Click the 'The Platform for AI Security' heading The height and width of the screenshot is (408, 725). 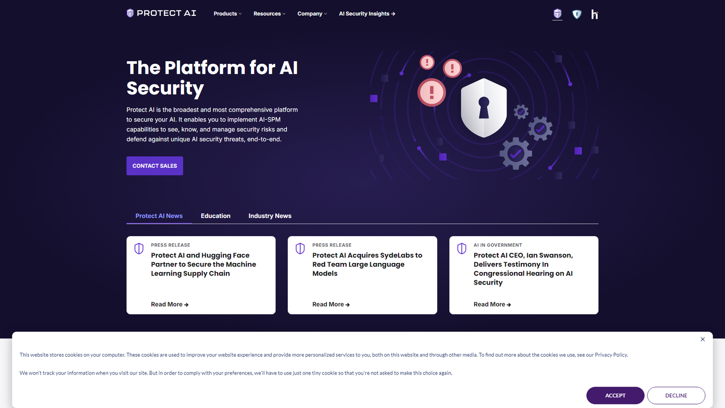coord(212,78)
